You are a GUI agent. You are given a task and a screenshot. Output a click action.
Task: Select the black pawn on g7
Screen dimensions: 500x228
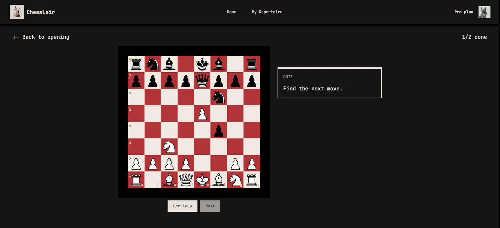[x=235, y=81]
